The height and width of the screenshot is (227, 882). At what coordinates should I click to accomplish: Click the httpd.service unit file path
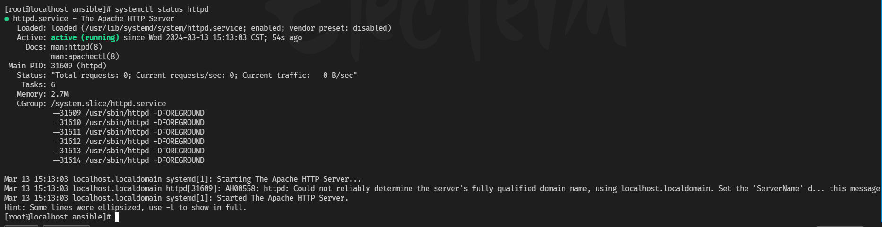click(x=157, y=28)
